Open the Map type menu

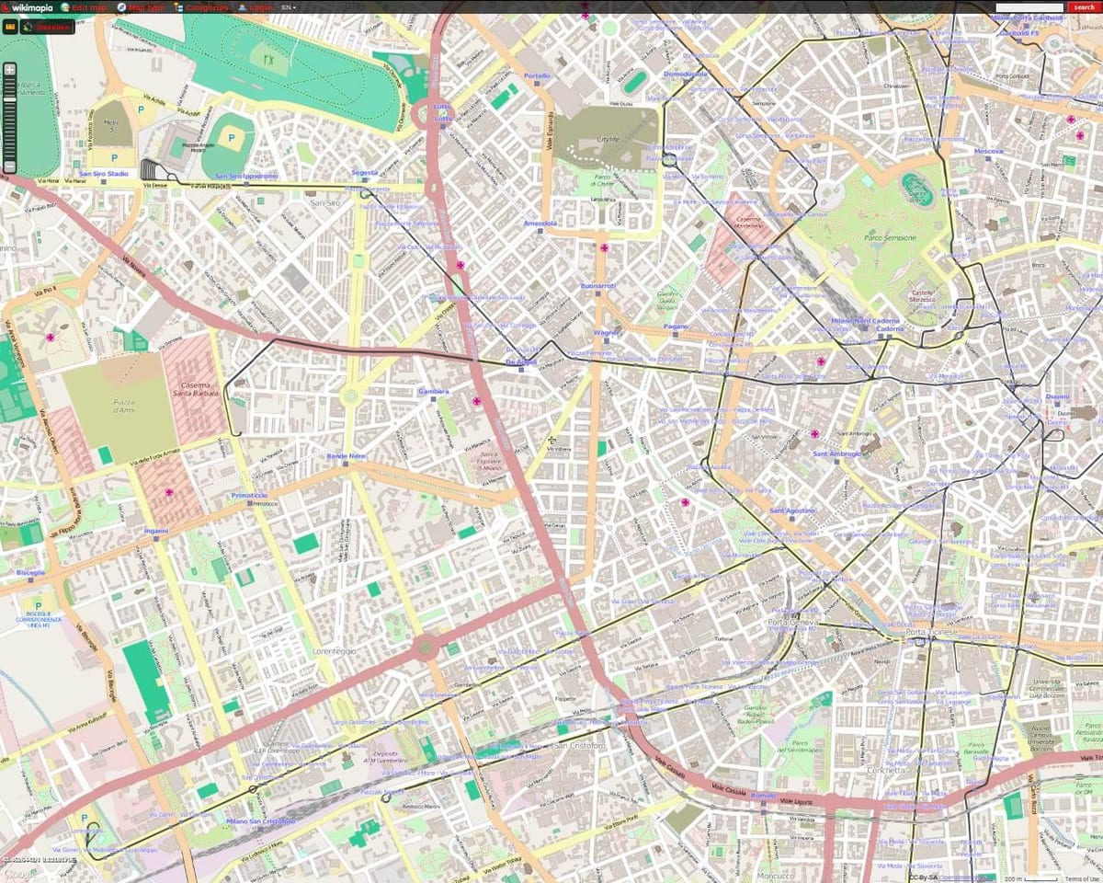click(x=142, y=6)
